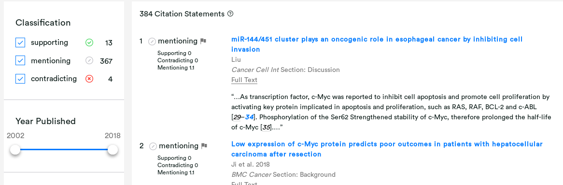This screenshot has height=185, width=563.
Task: Open reference 29 in the citation text
Action: click(x=237, y=117)
